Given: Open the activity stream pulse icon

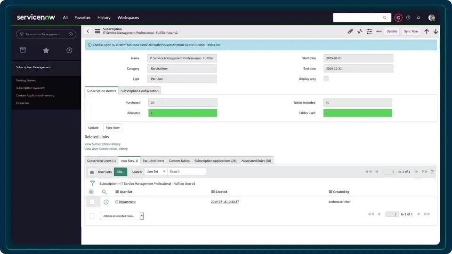Looking at the screenshot, I should (360, 32).
